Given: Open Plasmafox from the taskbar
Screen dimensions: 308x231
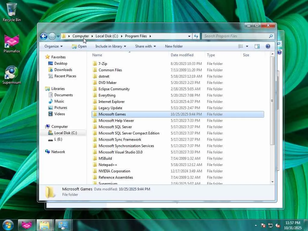Looking at the screenshot, I should tap(27, 225).
